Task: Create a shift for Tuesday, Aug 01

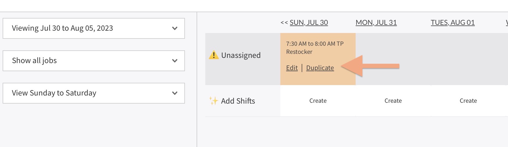Action: [x=468, y=101]
